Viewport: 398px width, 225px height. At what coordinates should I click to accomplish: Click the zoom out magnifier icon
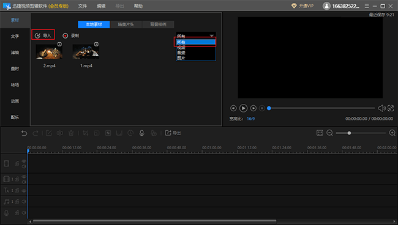pos(329,133)
